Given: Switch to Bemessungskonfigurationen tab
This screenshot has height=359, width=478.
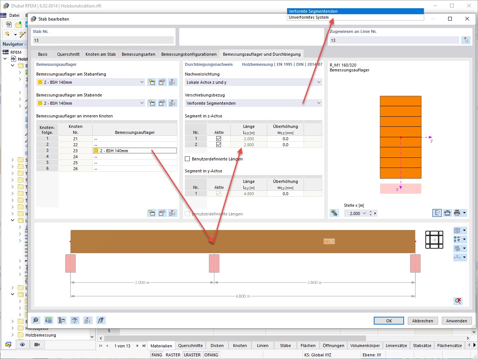Looking at the screenshot, I should click(189, 54).
